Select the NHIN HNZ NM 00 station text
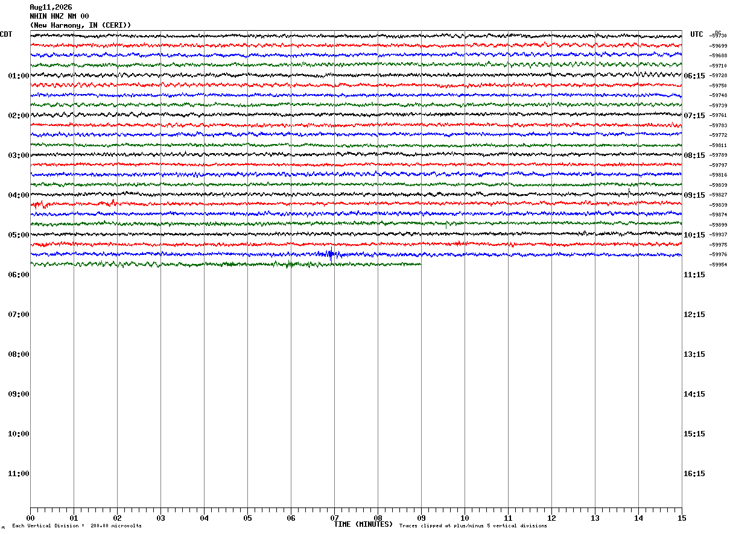The image size is (730, 534). click(59, 16)
